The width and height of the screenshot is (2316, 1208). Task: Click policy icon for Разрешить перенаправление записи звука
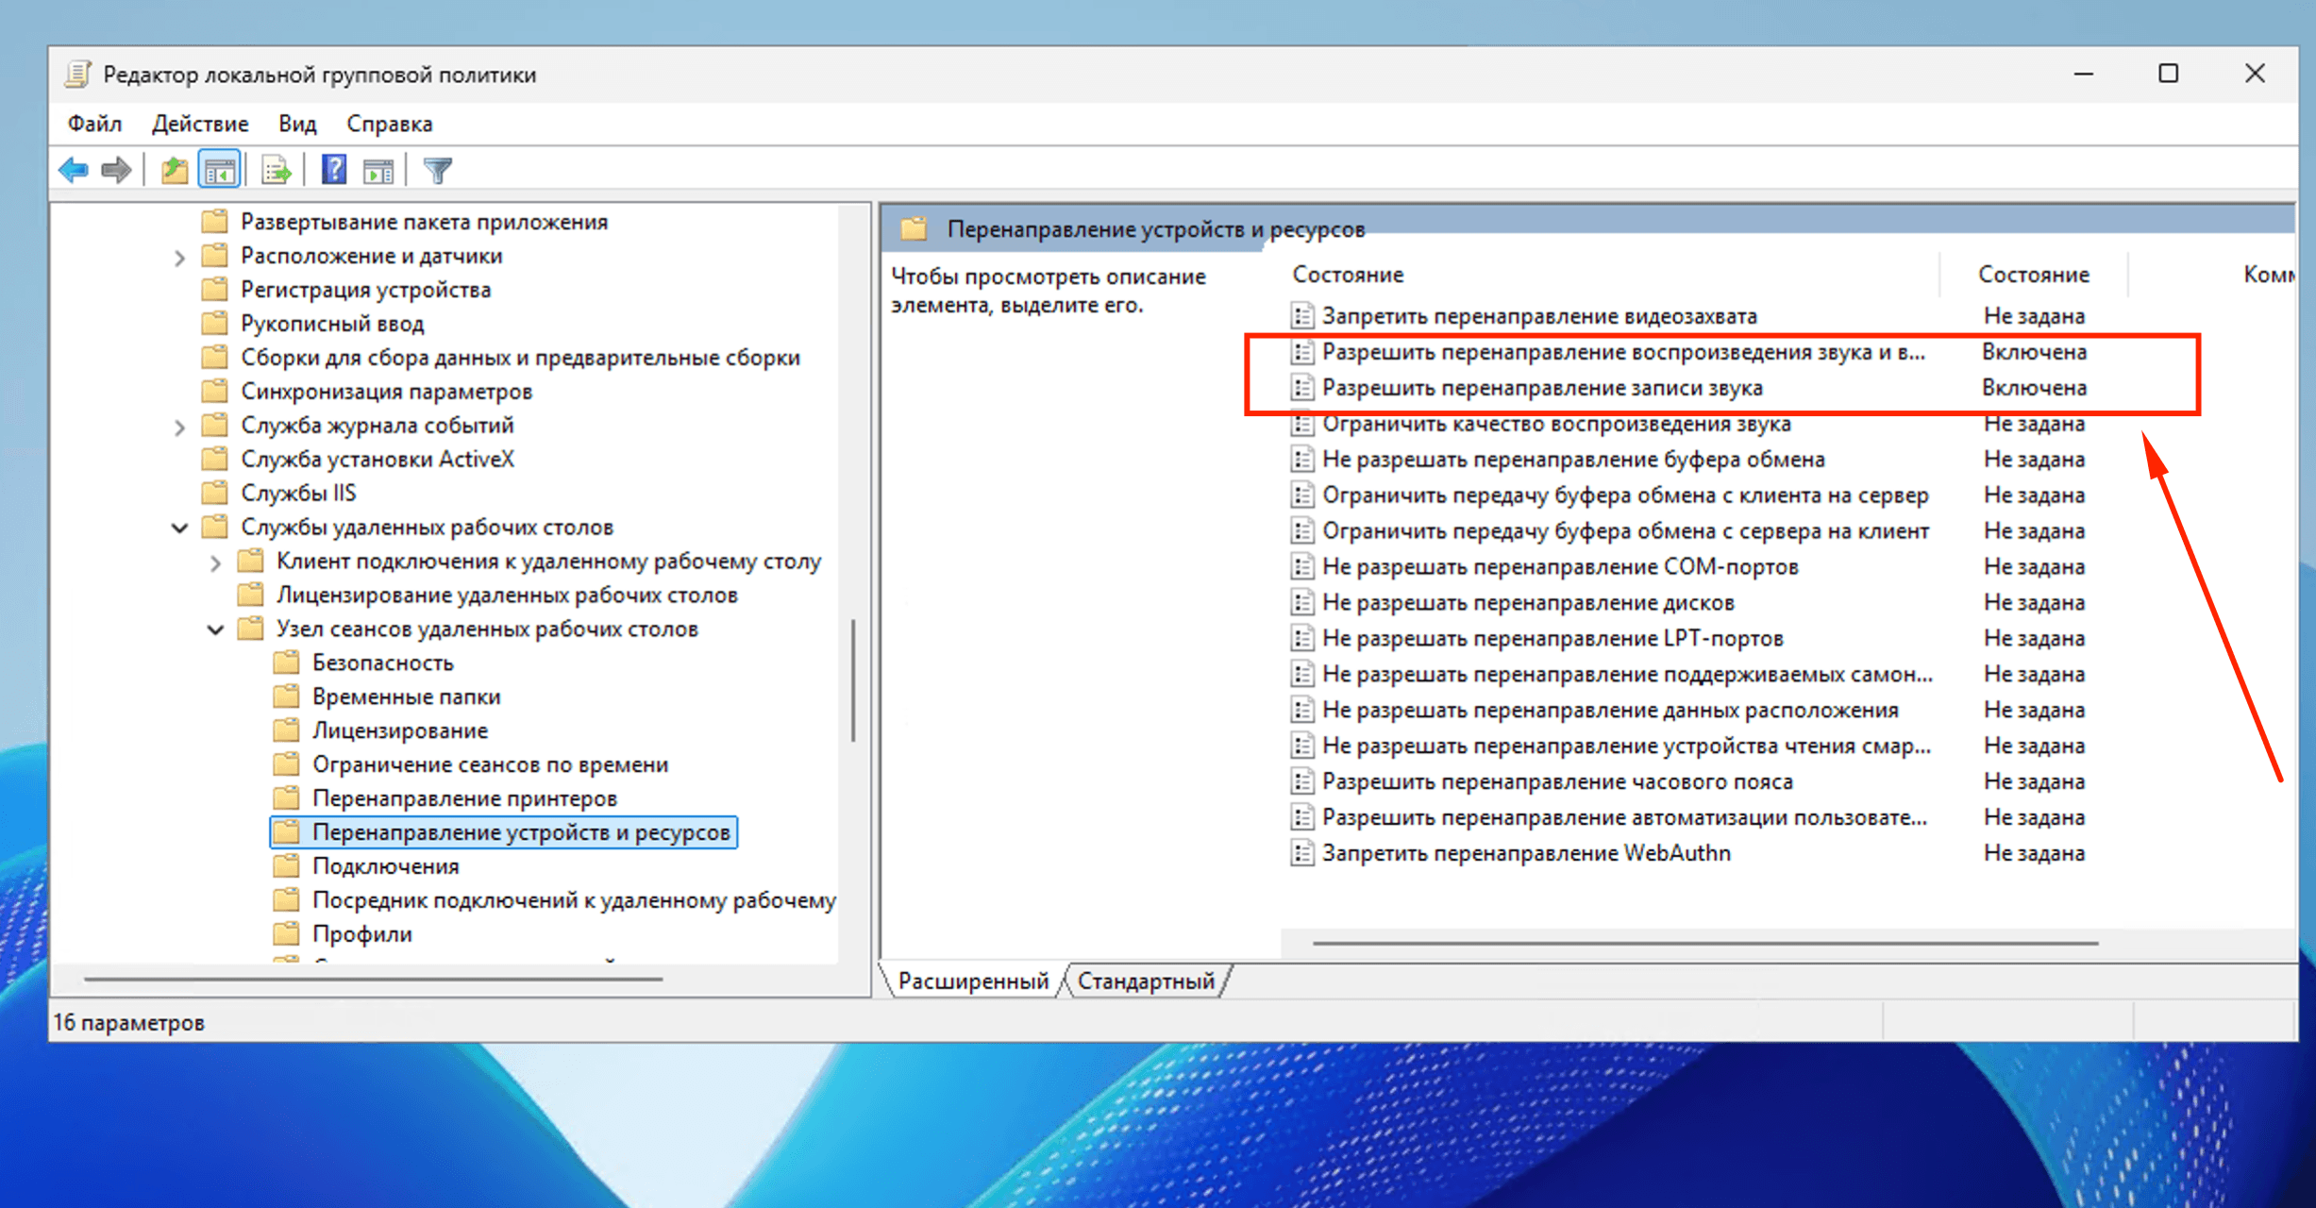[x=1302, y=388]
